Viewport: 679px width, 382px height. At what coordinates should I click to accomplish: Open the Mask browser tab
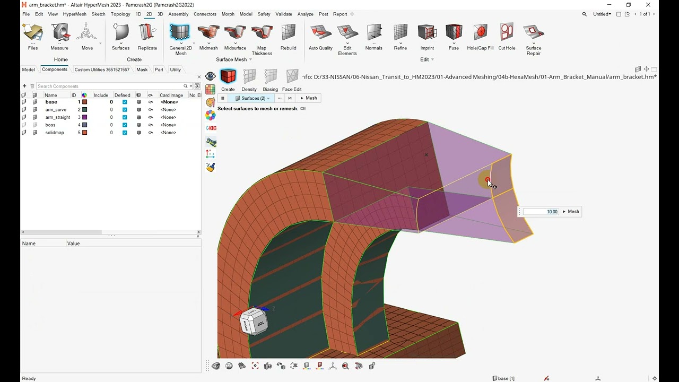[142, 70]
